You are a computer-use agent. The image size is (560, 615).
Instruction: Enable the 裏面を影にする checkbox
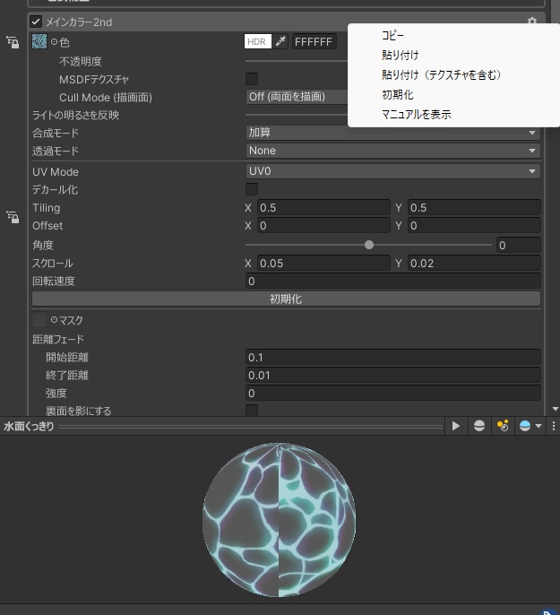click(x=252, y=411)
